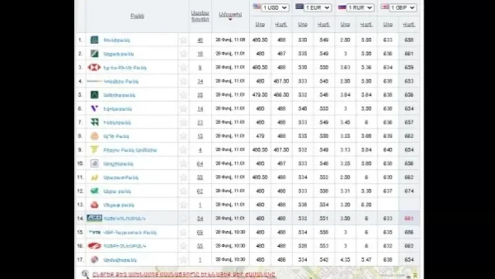Click the yellow bank logo in row 9
495x279 pixels.
[x=94, y=149]
